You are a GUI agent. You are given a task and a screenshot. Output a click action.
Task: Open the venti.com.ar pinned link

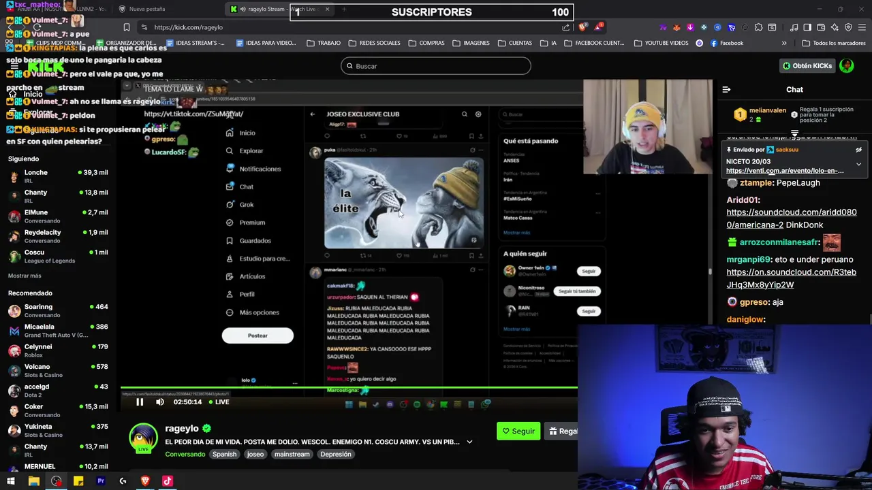point(785,171)
